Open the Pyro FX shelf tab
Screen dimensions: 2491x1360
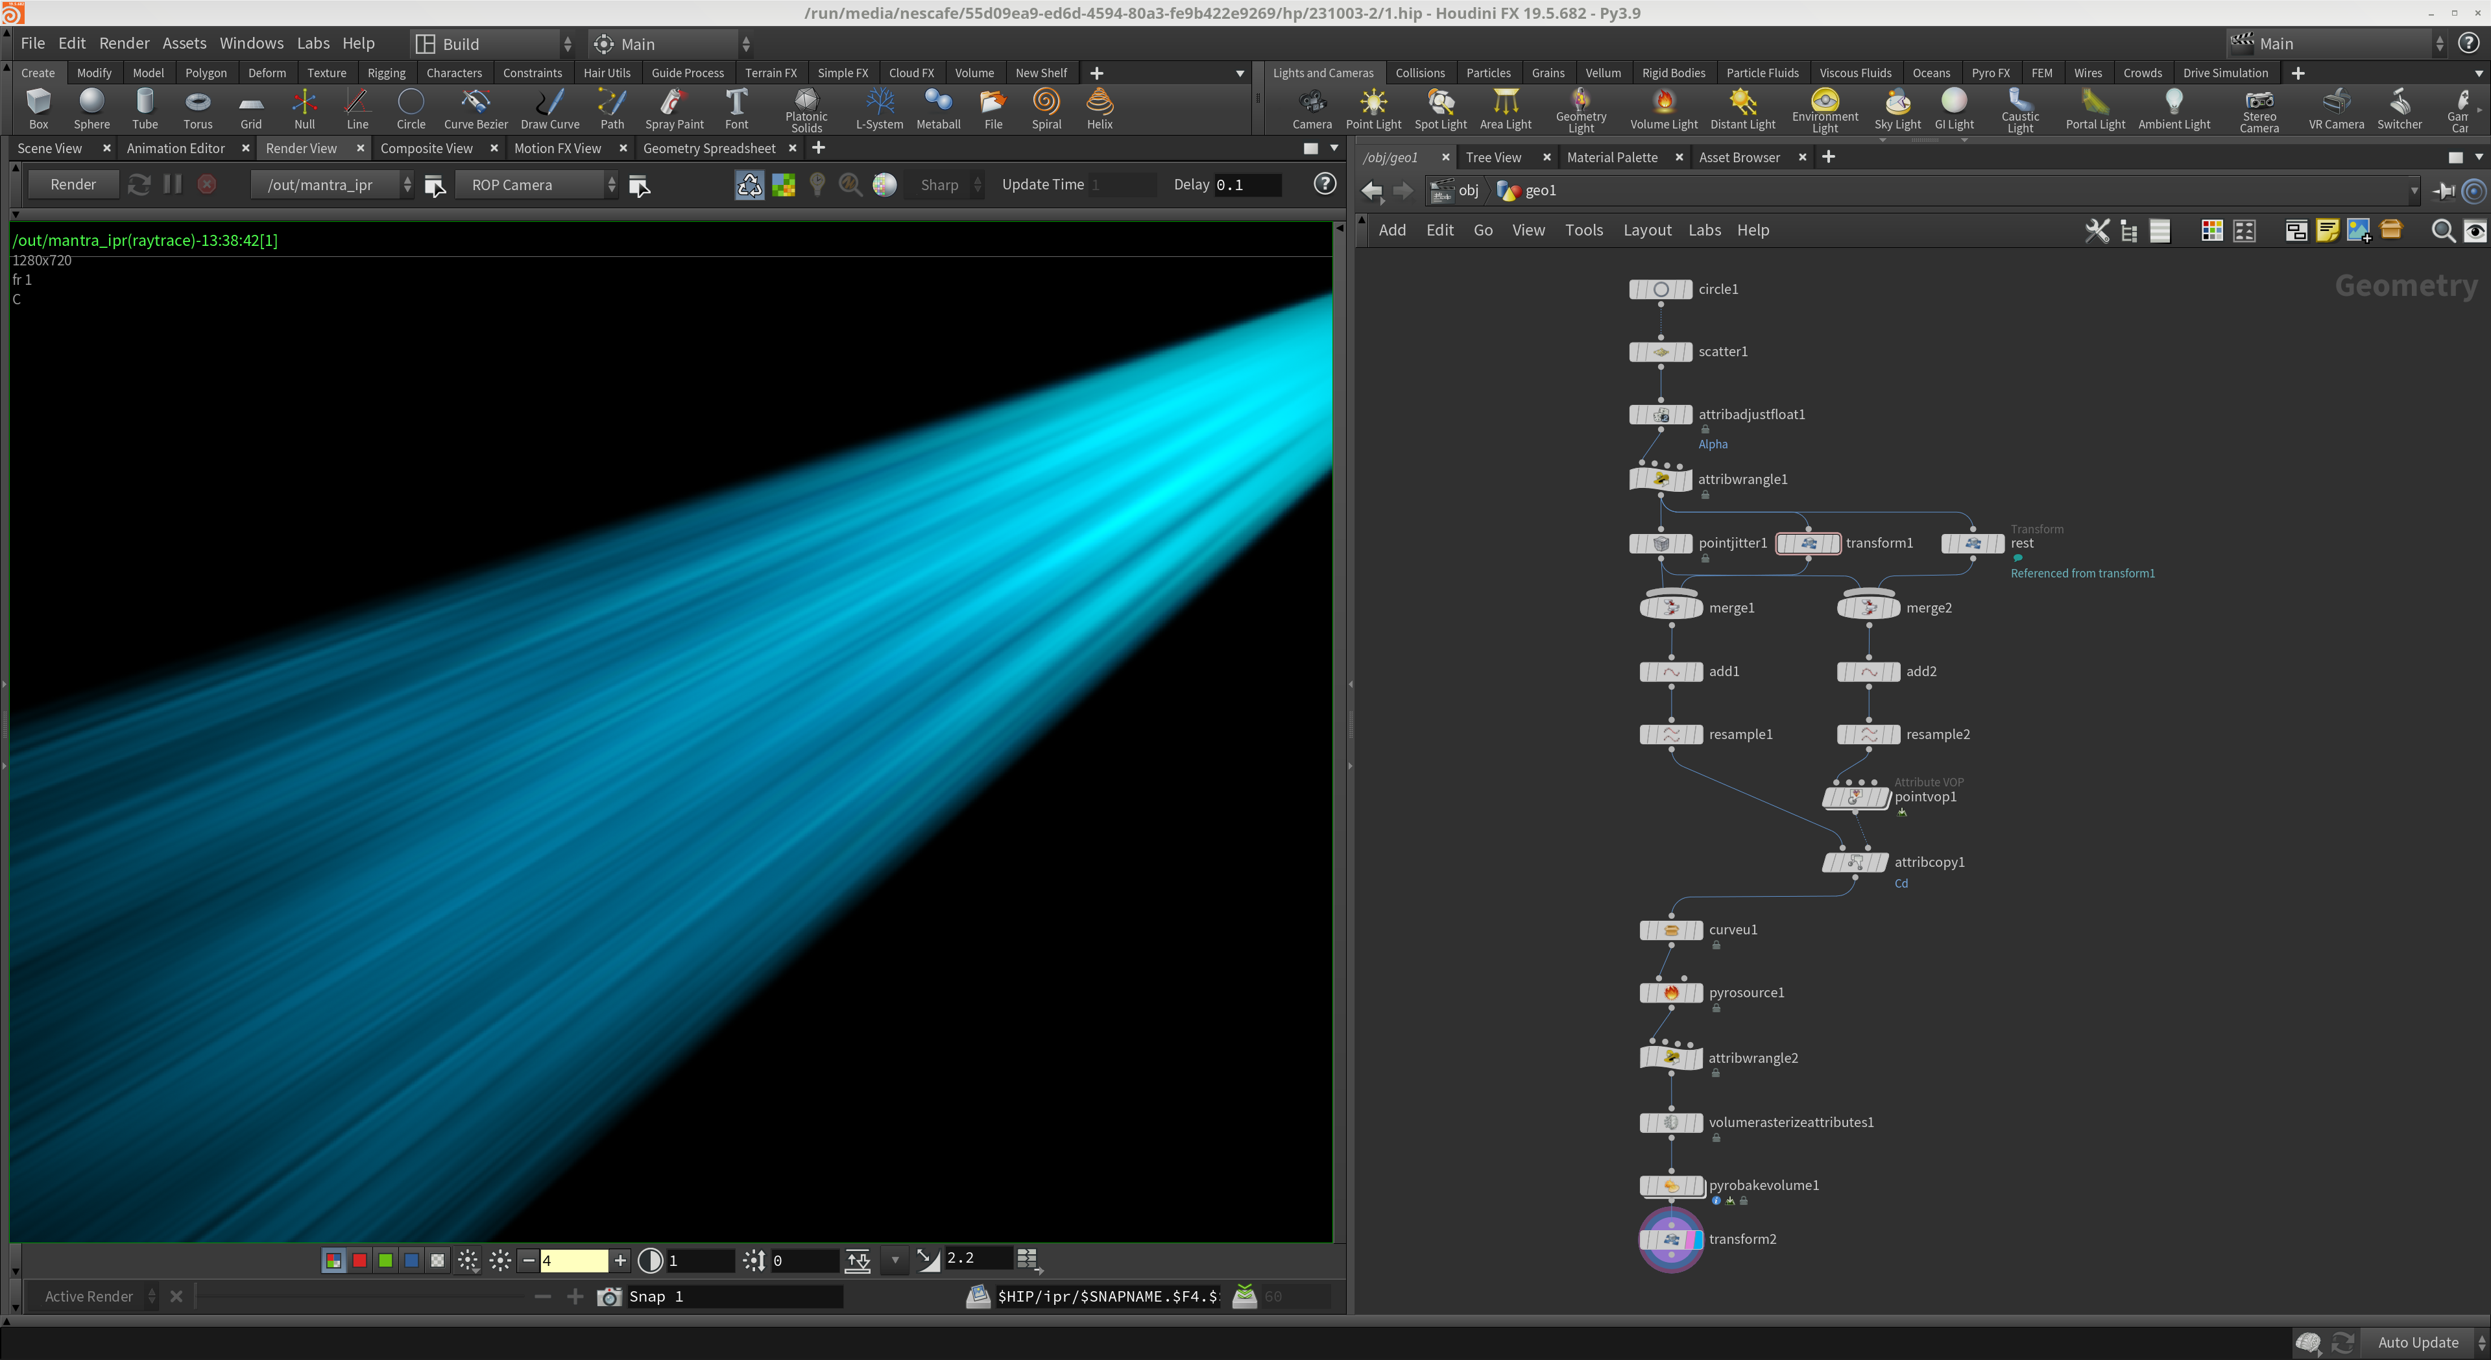(x=1990, y=73)
